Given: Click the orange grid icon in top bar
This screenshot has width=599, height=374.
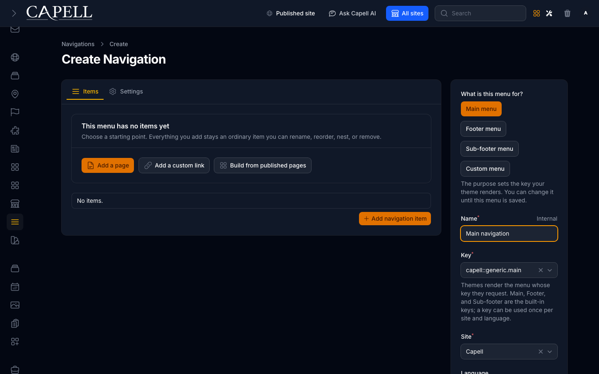Looking at the screenshot, I should click(537, 13).
